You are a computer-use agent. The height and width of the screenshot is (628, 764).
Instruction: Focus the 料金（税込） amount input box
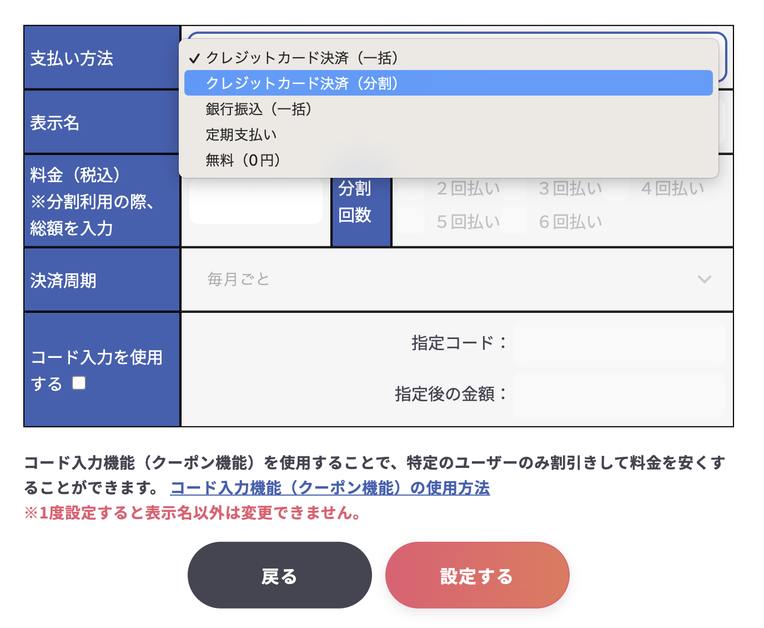tap(255, 201)
